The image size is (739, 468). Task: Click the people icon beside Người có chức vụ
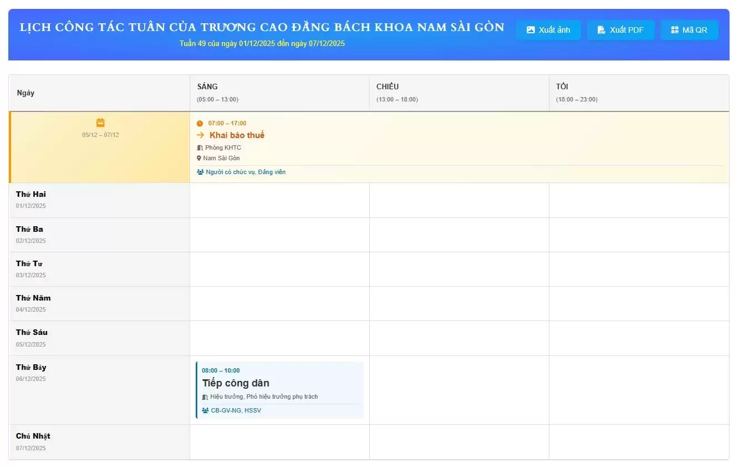(x=200, y=172)
